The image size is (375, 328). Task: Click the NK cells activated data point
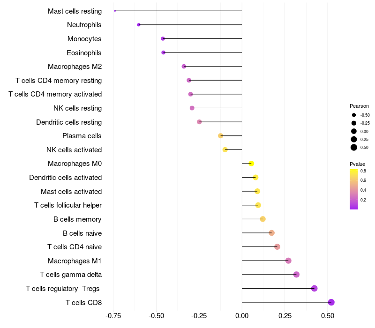[x=225, y=149]
